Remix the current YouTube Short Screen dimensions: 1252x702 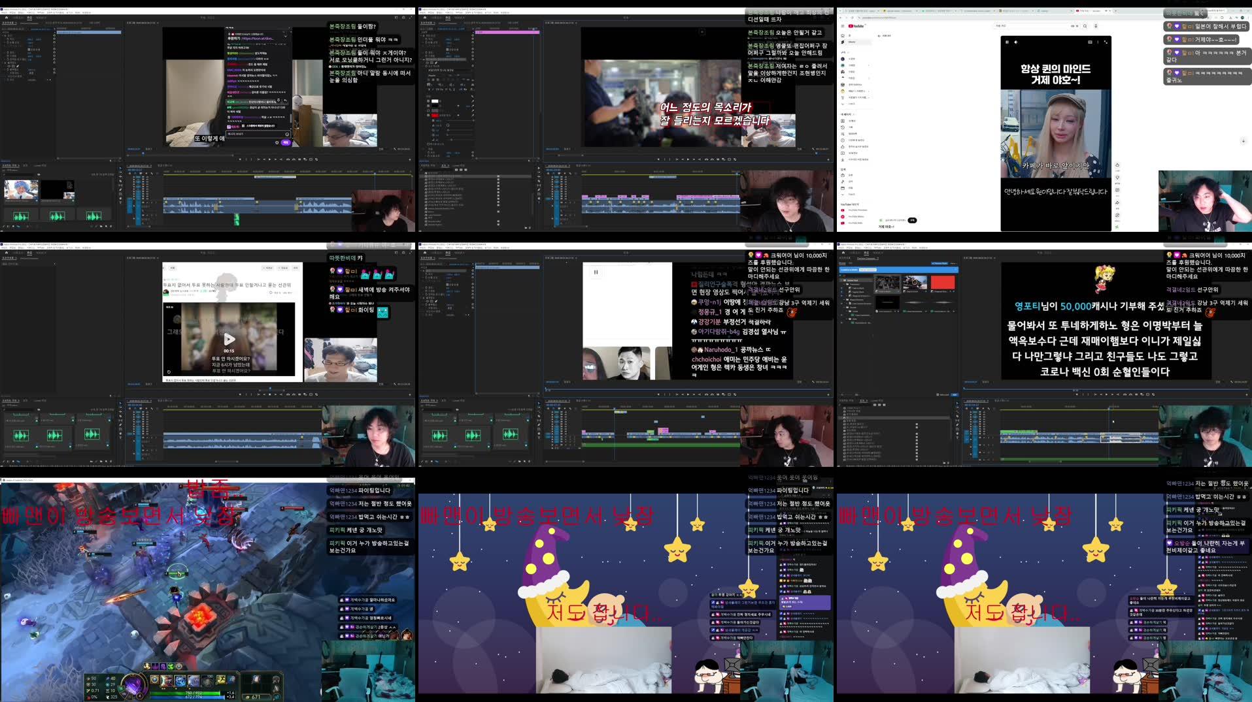pyautogui.click(x=1117, y=215)
